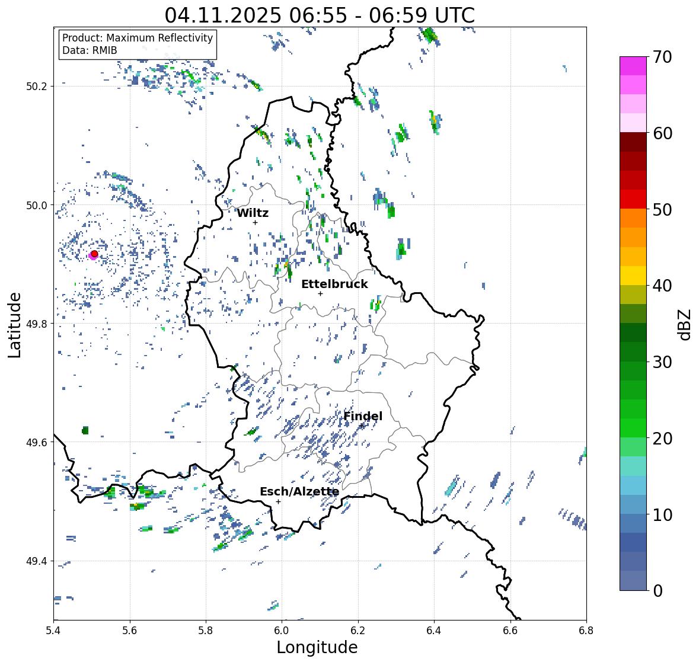Click the plot title with date and UTC time
Screen dimensions: 699x662
(x=320, y=15)
